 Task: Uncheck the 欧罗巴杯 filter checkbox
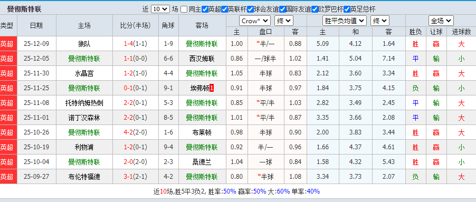pyautogui.click(x=315, y=9)
